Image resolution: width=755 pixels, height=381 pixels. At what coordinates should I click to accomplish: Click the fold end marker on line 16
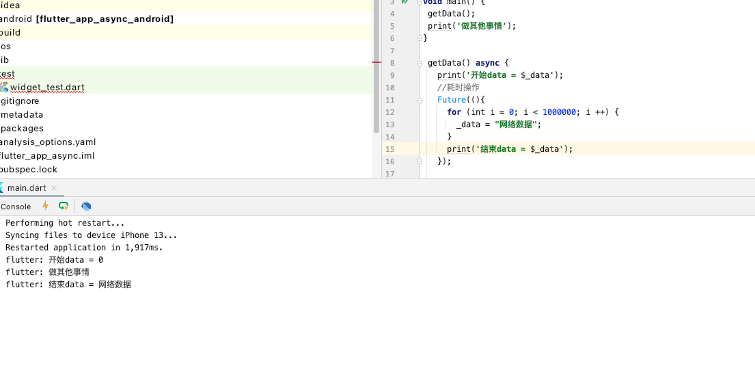[420, 161]
